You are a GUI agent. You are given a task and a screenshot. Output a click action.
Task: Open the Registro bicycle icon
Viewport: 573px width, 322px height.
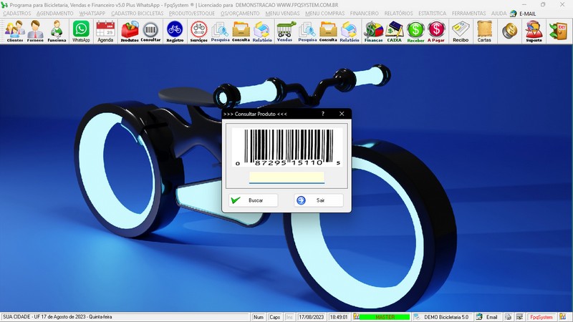coord(175,31)
